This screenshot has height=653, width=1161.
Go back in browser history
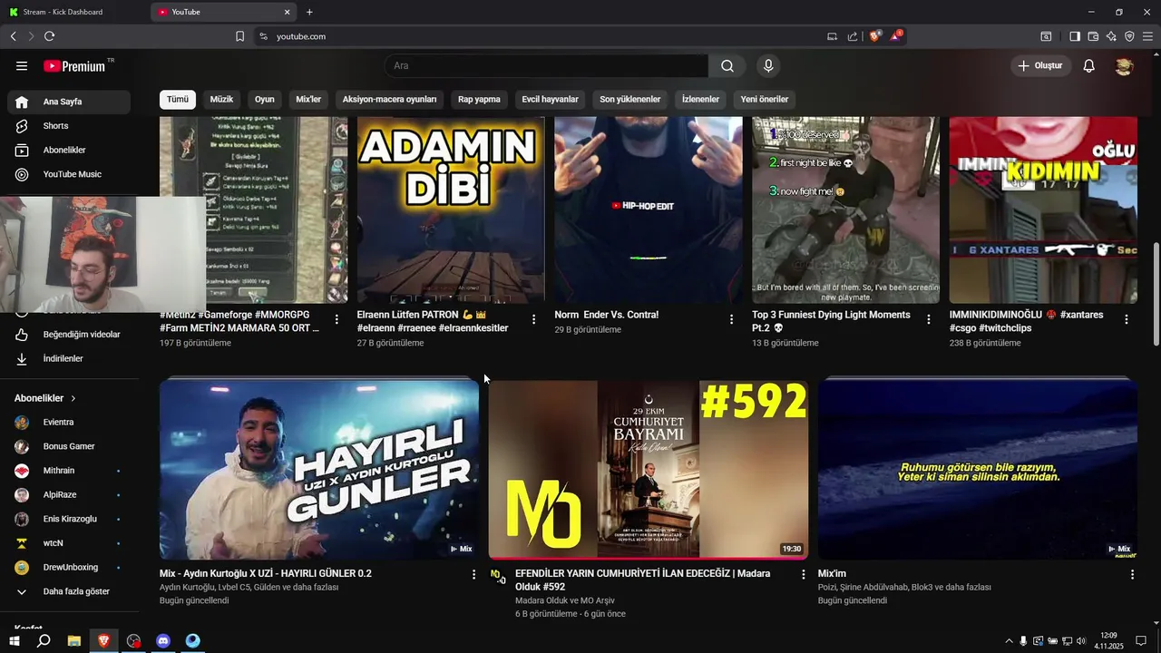point(13,36)
